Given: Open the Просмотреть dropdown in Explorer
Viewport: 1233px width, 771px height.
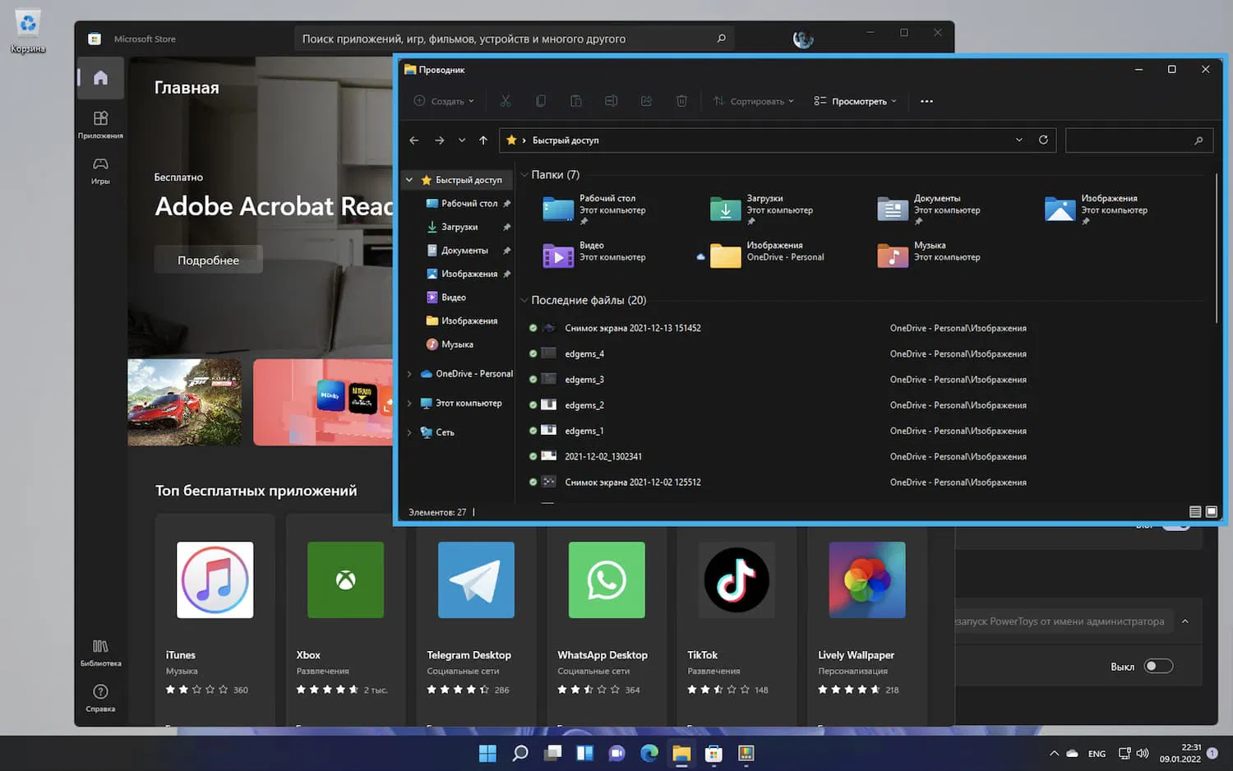Looking at the screenshot, I should [856, 101].
